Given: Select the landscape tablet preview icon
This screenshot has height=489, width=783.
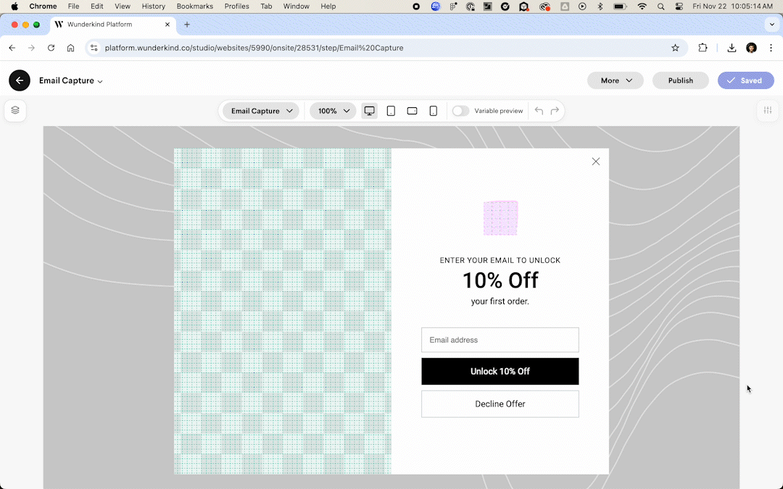Looking at the screenshot, I should click(x=412, y=111).
